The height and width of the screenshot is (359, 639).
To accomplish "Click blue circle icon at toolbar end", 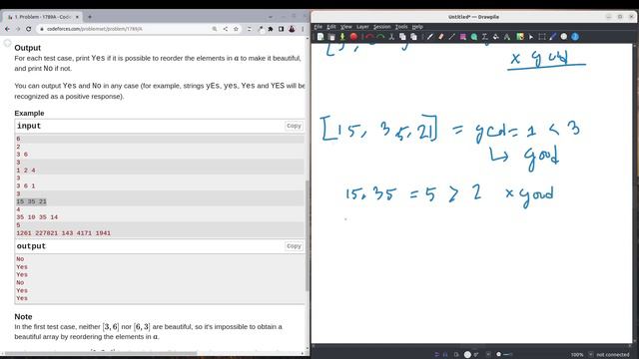I will click(575, 37).
